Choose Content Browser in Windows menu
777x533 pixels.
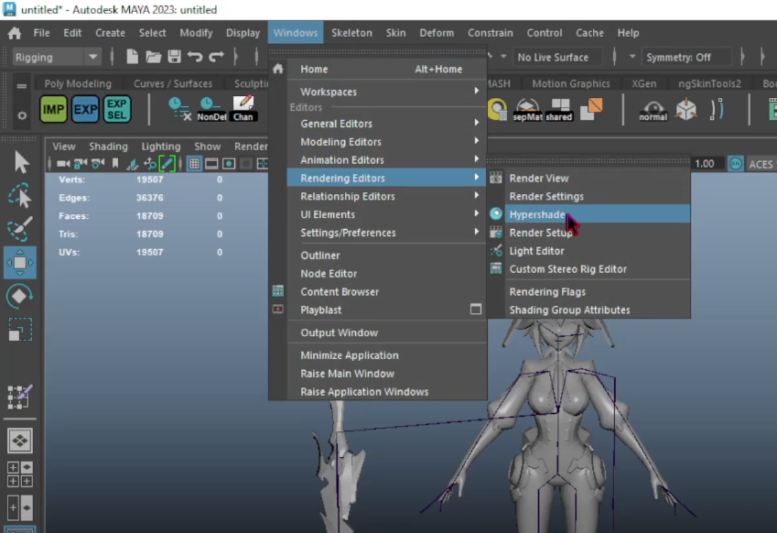tap(386, 291)
